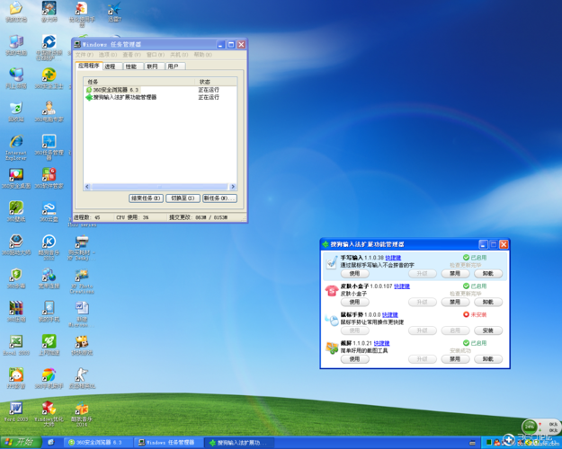Click the 开始 Start button
The image size is (562, 449).
(21, 442)
